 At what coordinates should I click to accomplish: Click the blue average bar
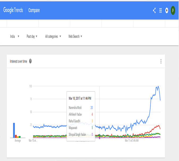(14, 130)
